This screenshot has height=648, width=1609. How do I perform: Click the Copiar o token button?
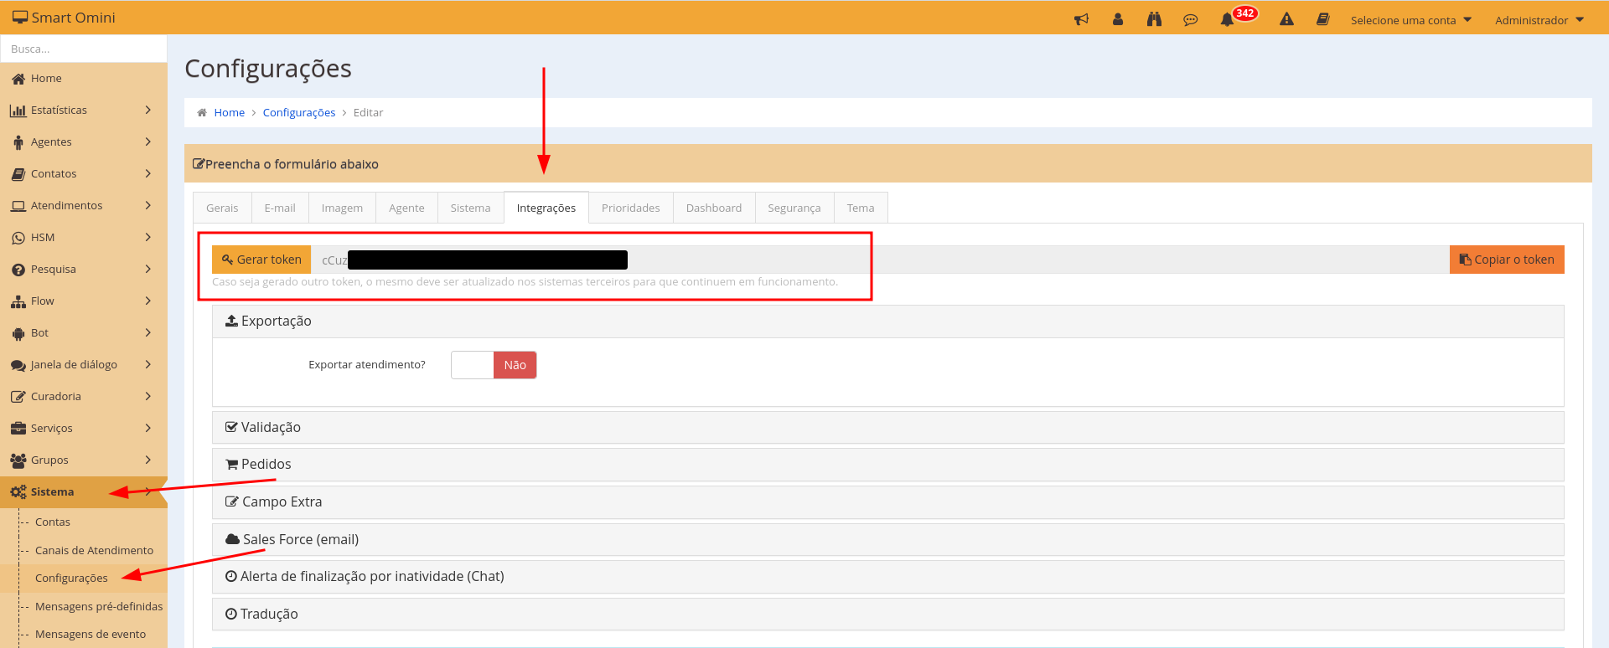click(1506, 260)
